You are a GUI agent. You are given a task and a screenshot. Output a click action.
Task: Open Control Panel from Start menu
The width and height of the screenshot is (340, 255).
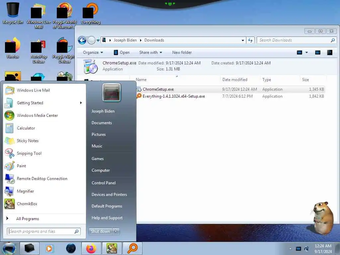point(104,183)
